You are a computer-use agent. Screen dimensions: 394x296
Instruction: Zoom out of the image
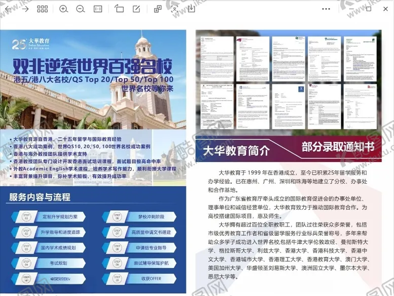tap(81, 9)
